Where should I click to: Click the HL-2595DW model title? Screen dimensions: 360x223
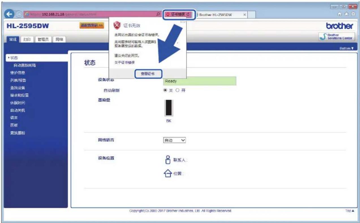27,26
